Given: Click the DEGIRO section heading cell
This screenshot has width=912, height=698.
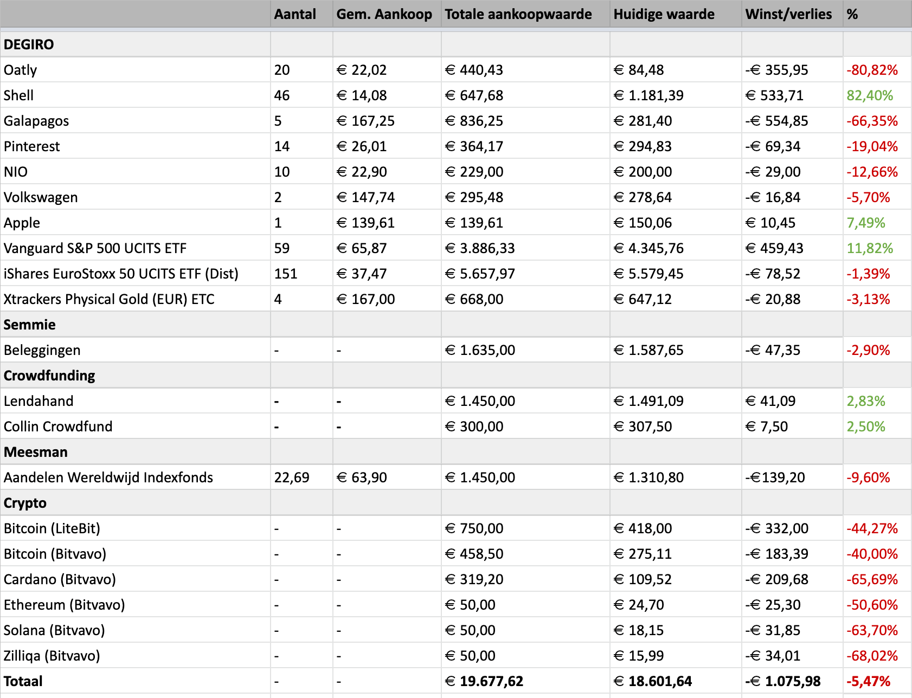Looking at the screenshot, I should click(136, 44).
